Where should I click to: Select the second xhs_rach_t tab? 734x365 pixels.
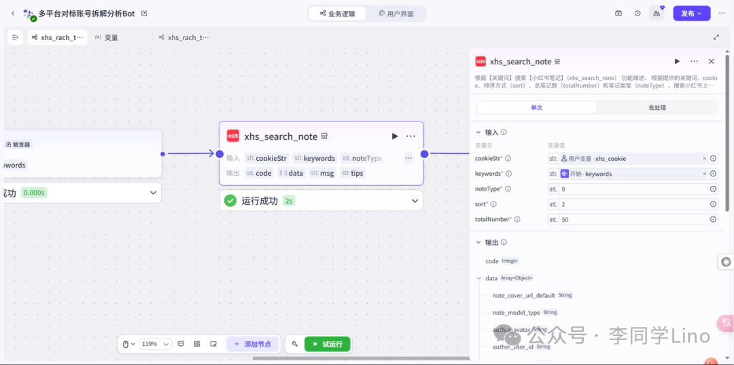tap(183, 37)
